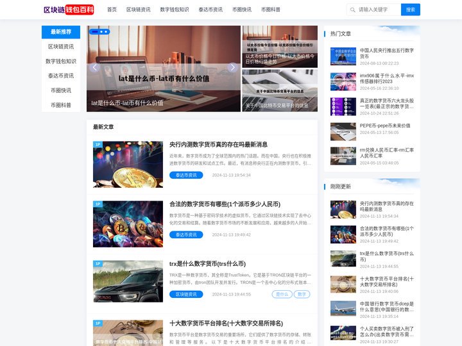Open 以太币价格今日价格 banner tile
Image resolution: width=462 pixels, height=346 pixels.
point(280,47)
